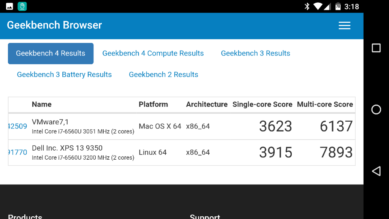Image resolution: width=389 pixels, height=219 pixels.
Task: Open the image notification icon in status bar
Action: coord(9,6)
